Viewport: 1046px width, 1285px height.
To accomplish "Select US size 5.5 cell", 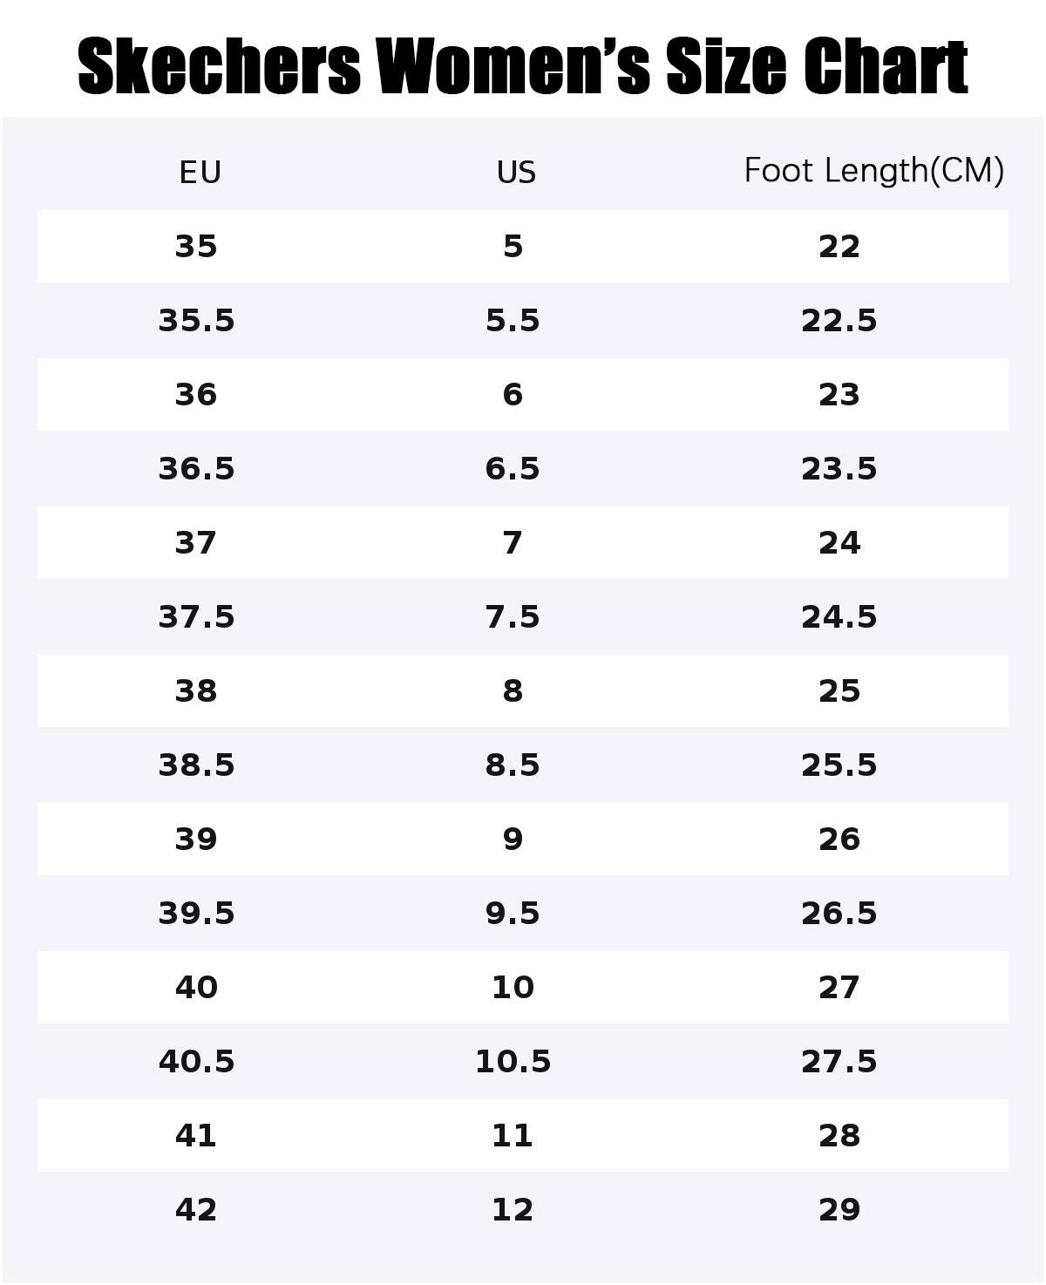I will point(513,321).
